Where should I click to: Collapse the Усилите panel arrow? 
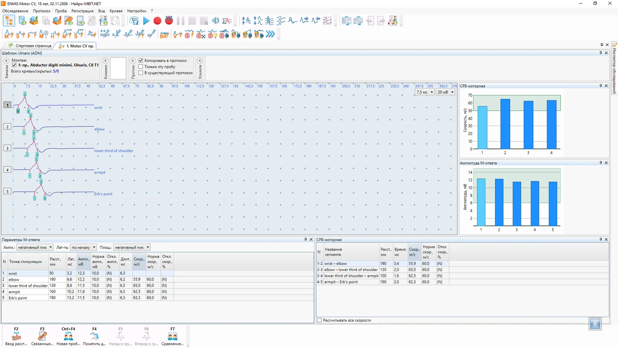[200, 61]
